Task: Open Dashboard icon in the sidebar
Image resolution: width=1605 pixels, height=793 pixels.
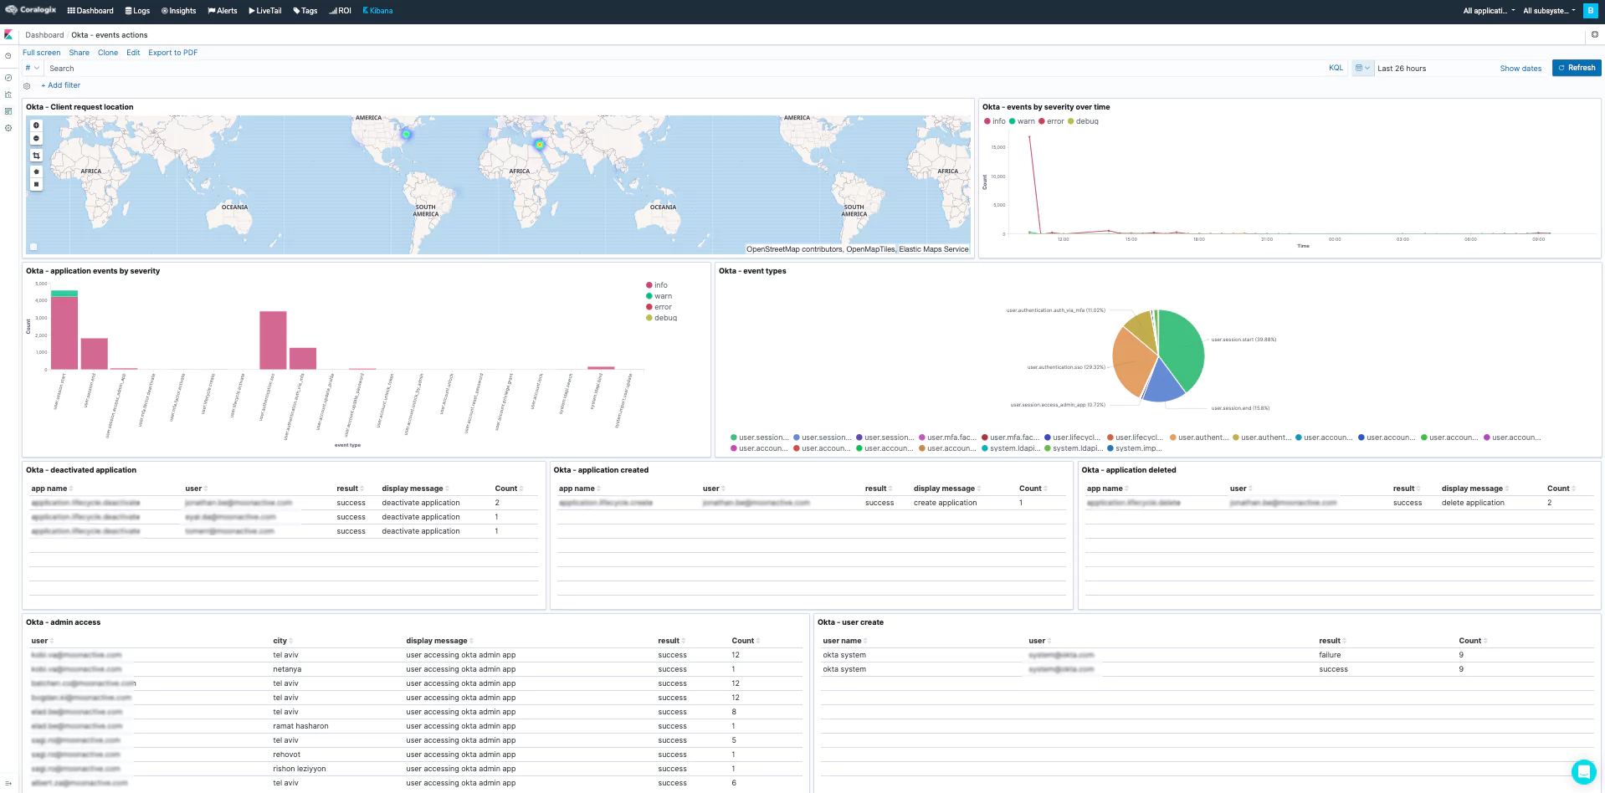Action: 8,111
